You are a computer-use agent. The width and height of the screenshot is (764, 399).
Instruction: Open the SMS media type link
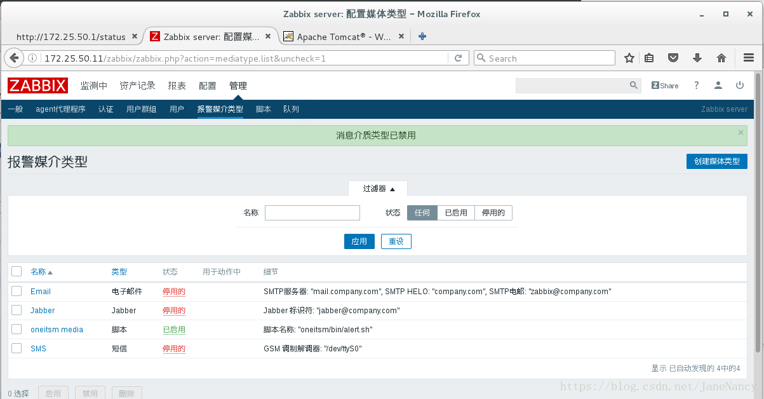(x=38, y=349)
